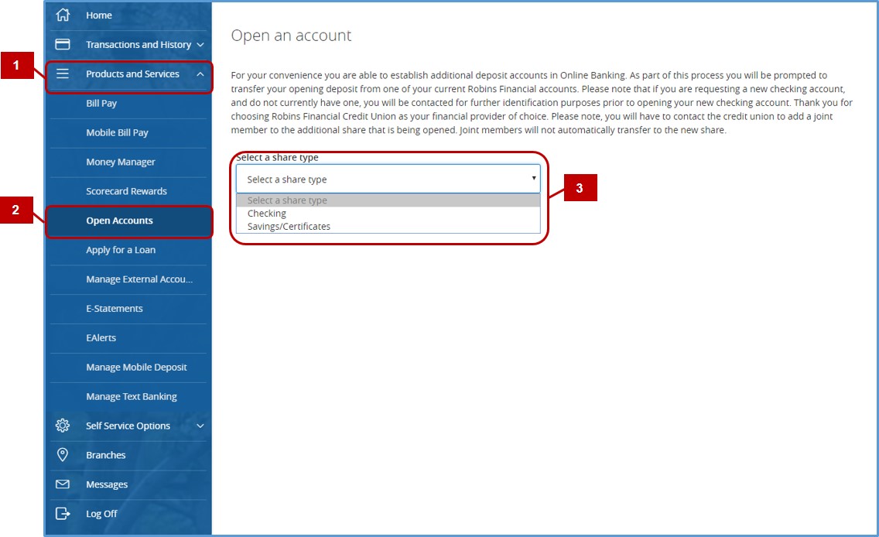Click Apply for a Loan
Image resolution: width=879 pixels, height=537 pixels.
point(120,250)
